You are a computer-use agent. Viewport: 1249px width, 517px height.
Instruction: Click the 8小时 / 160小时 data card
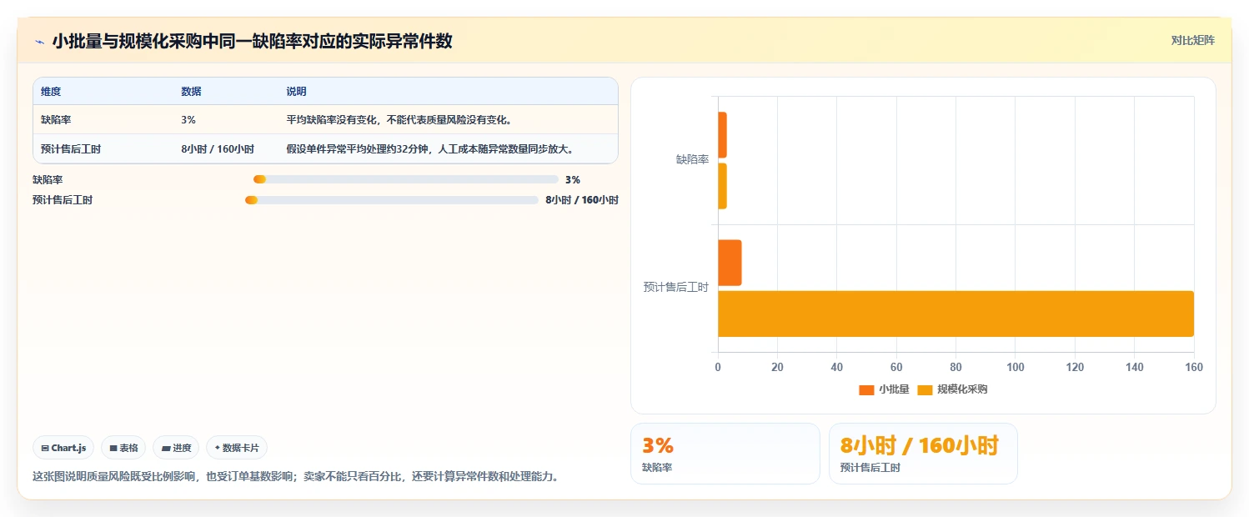(923, 454)
